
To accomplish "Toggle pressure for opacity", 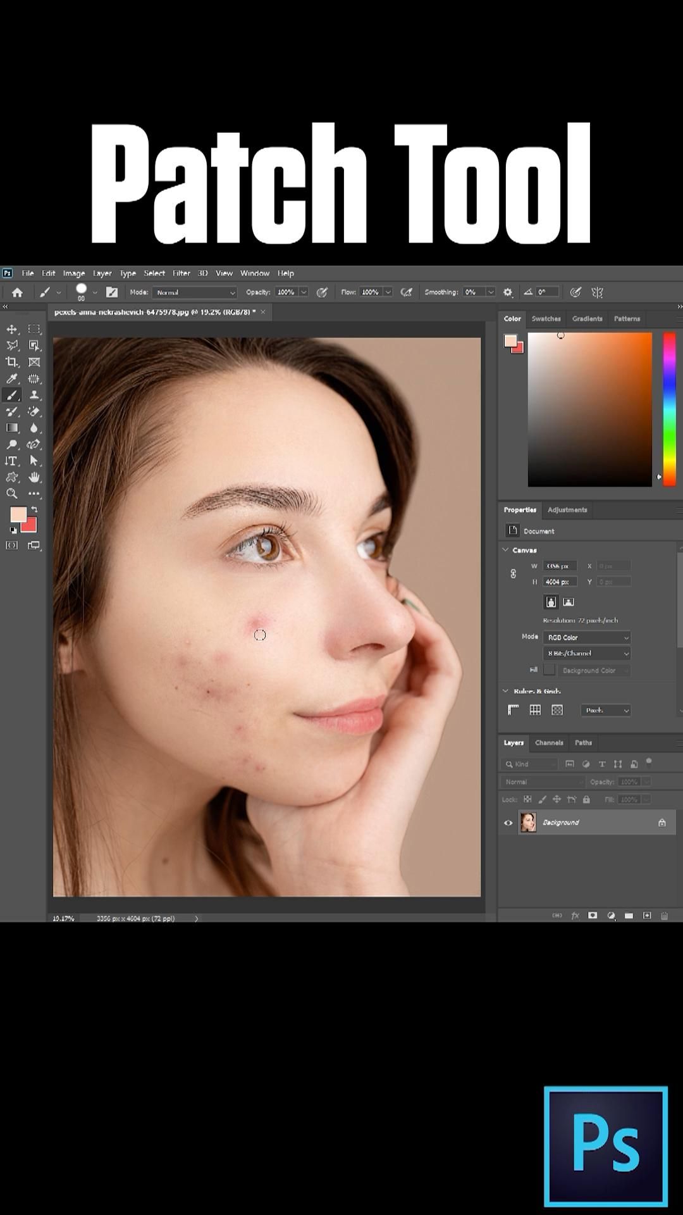I will click(x=322, y=292).
